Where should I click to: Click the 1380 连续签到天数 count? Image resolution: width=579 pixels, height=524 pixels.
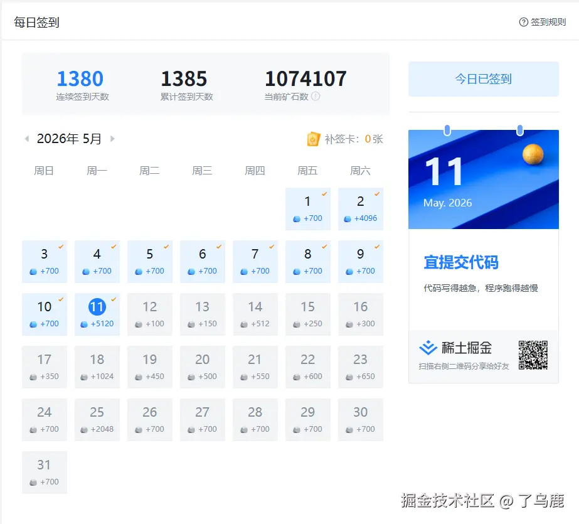point(80,78)
